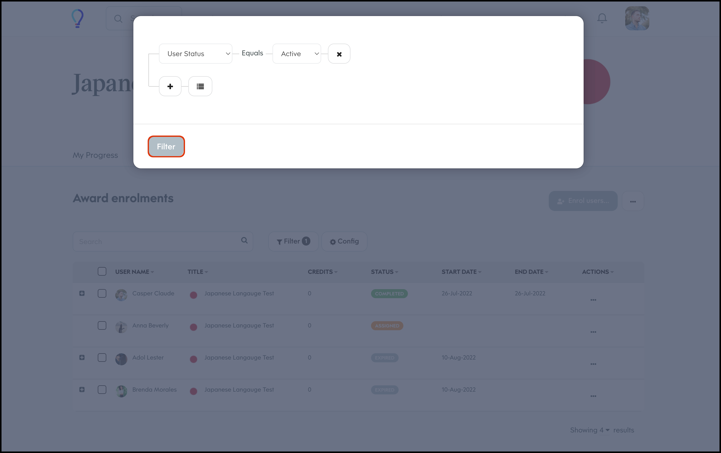
Task: Open the Active value dropdown
Action: 296,54
